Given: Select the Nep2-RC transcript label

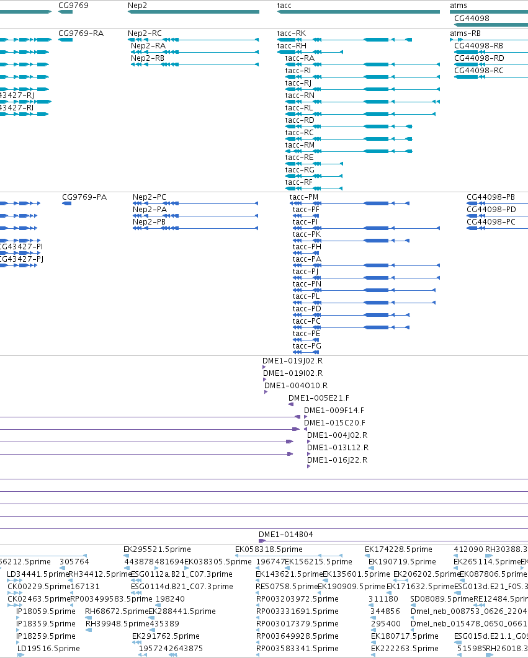Looking at the screenshot, I should tap(145, 33).
